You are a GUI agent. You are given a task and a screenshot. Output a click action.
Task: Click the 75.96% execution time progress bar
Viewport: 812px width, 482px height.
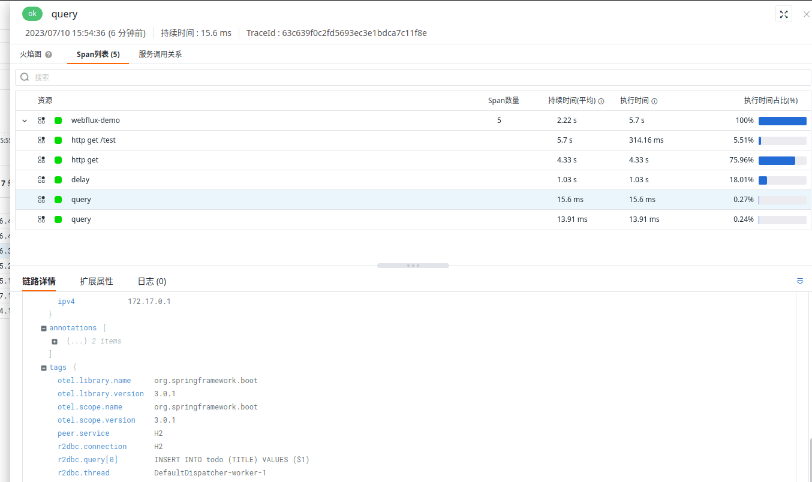[778, 160]
